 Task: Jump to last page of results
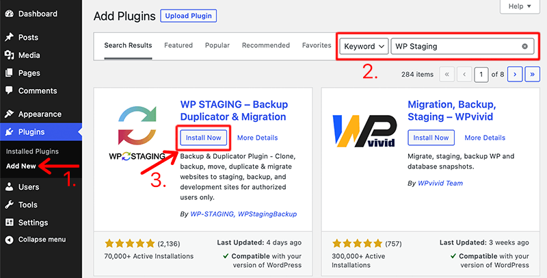pyautogui.click(x=533, y=75)
